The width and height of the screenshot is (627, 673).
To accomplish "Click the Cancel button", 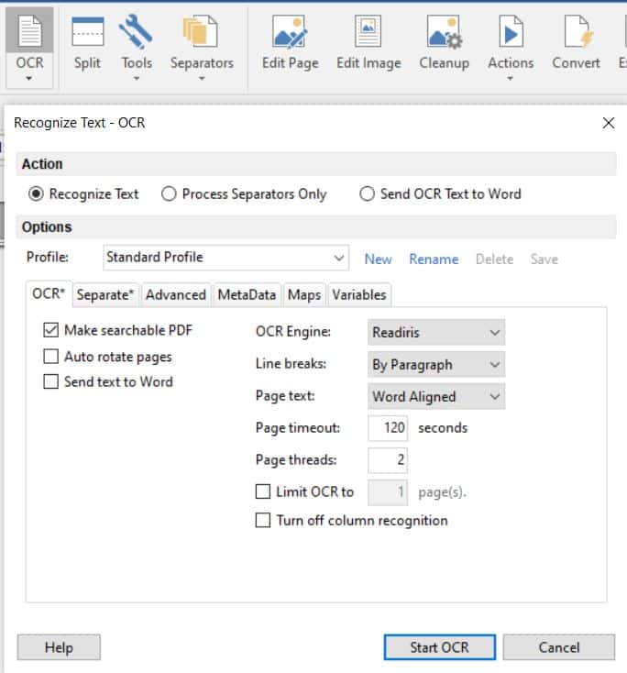I will pos(559,647).
